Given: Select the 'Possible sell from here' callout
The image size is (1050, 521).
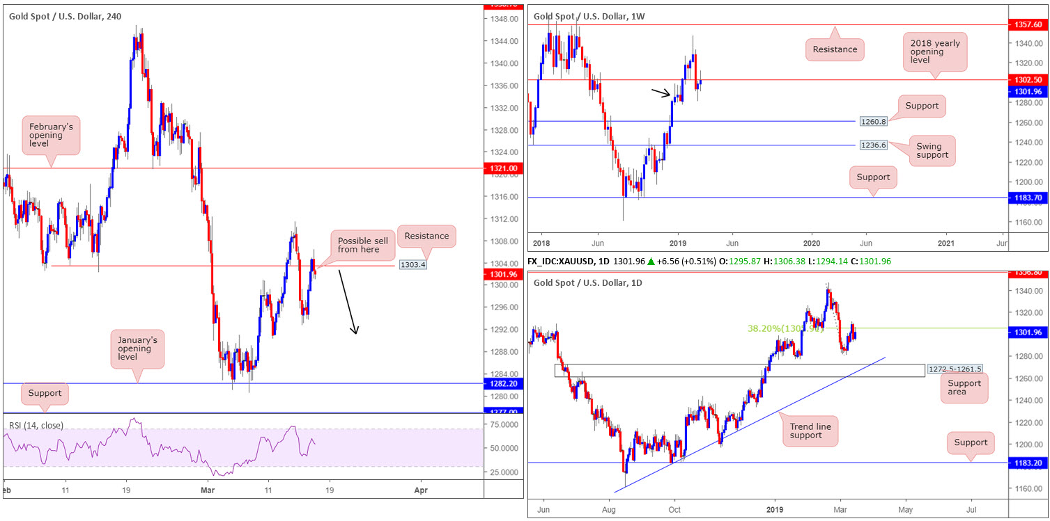Looking at the screenshot, I should (362, 244).
